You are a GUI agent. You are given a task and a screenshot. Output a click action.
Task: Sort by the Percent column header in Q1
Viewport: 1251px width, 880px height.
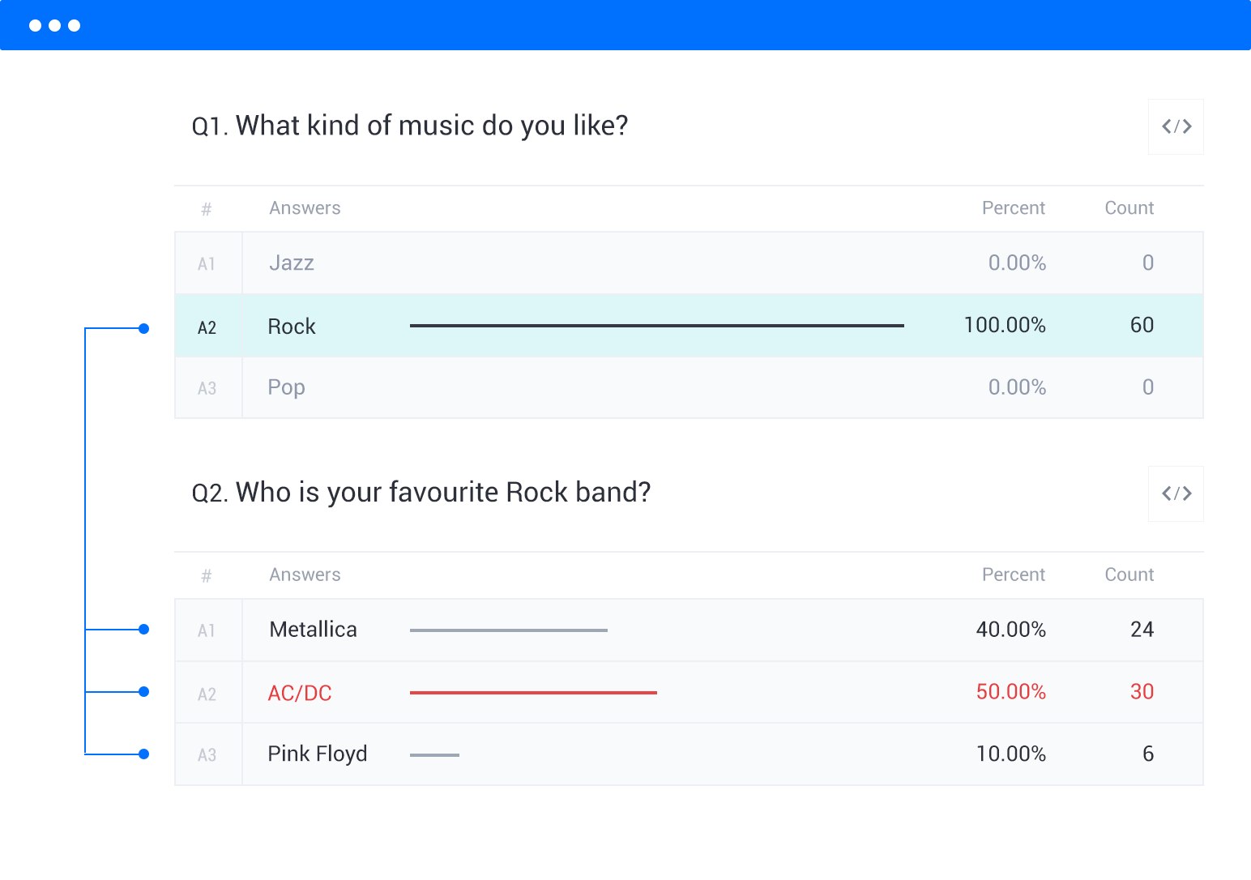(x=1014, y=207)
